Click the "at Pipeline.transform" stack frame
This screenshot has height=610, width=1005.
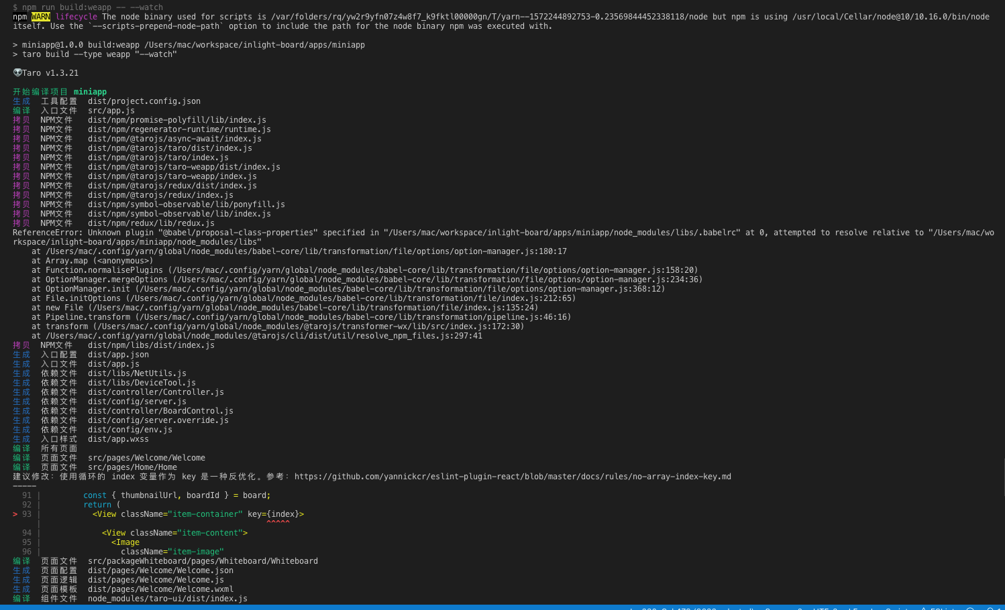click(x=301, y=317)
